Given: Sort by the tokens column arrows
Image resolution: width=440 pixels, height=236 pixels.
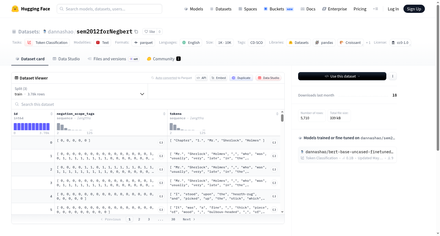Looking at the screenshot, I should [277, 114].
